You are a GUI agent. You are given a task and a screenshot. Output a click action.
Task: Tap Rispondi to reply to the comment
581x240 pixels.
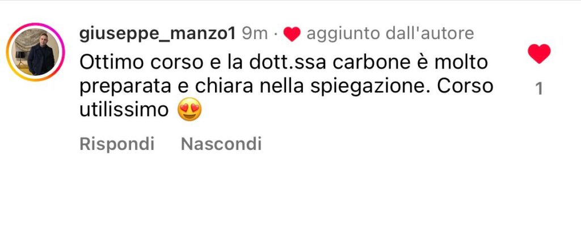[x=117, y=144]
